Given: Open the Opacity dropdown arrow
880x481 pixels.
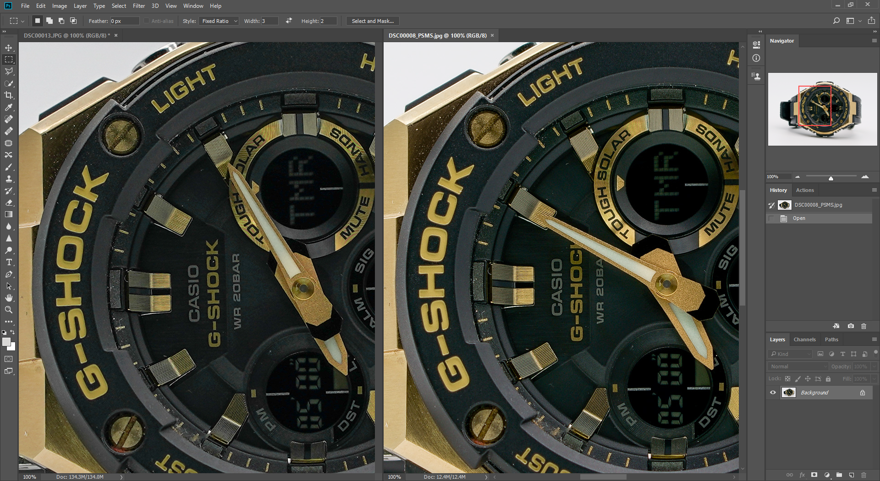Looking at the screenshot, I should (874, 366).
